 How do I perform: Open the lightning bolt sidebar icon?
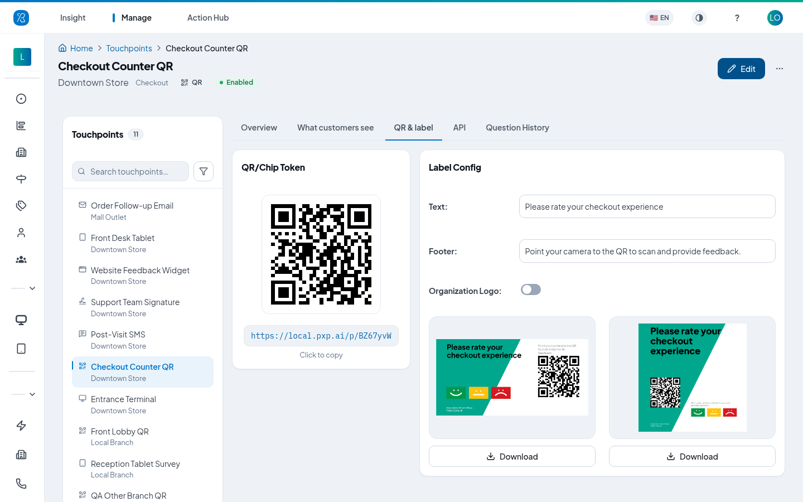click(x=21, y=426)
